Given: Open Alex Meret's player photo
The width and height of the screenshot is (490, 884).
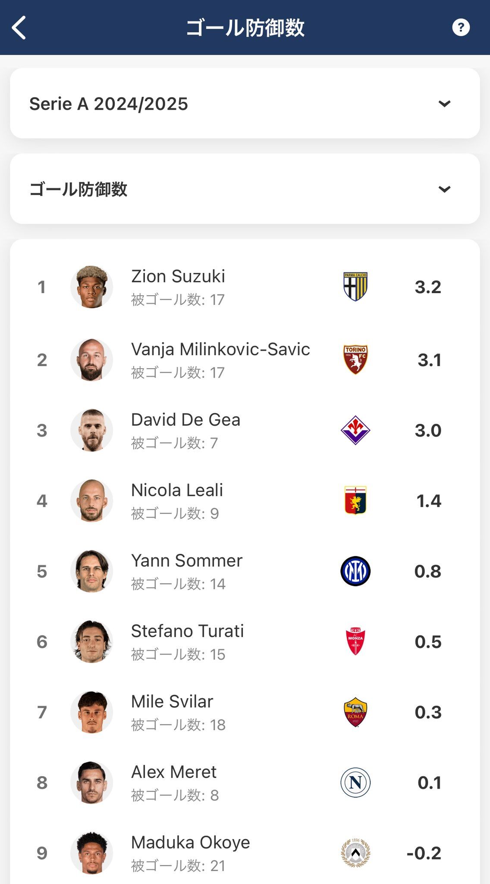Looking at the screenshot, I should (x=92, y=782).
